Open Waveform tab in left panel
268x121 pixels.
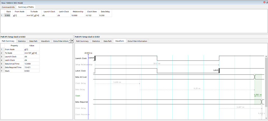click(x=45, y=41)
